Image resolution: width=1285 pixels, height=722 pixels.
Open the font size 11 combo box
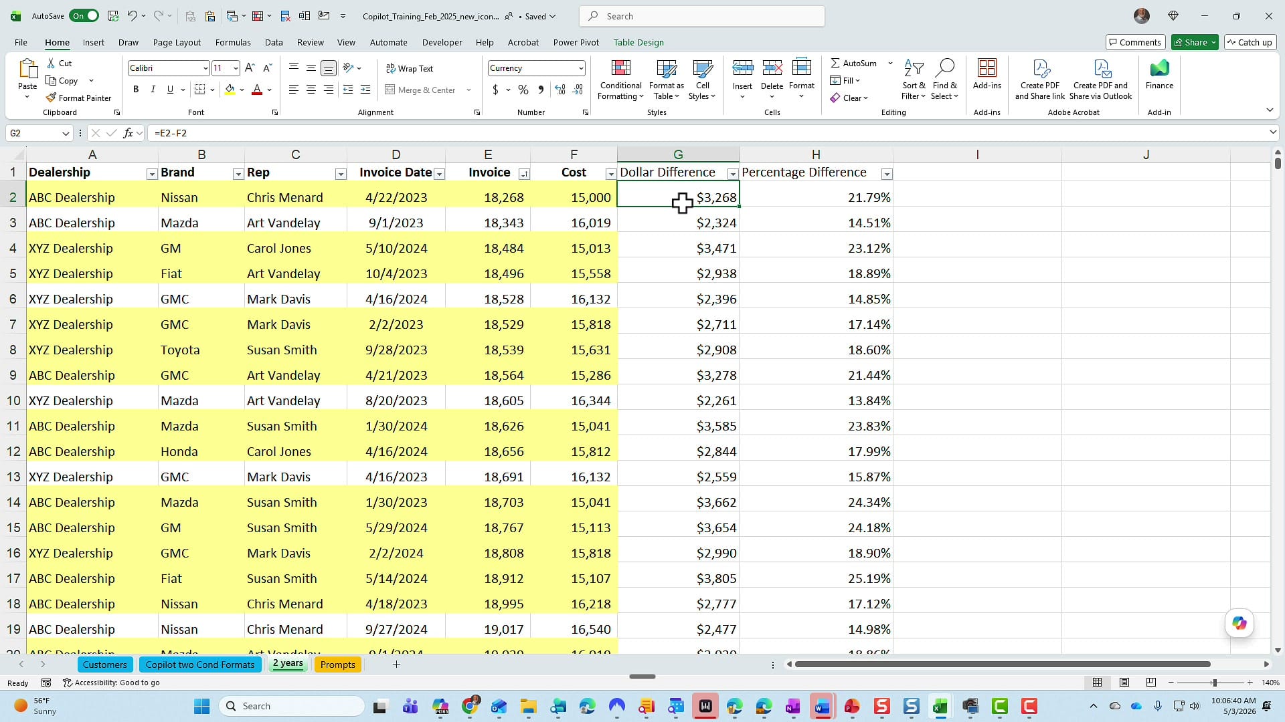pyautogui.click(x=226, y=68)
